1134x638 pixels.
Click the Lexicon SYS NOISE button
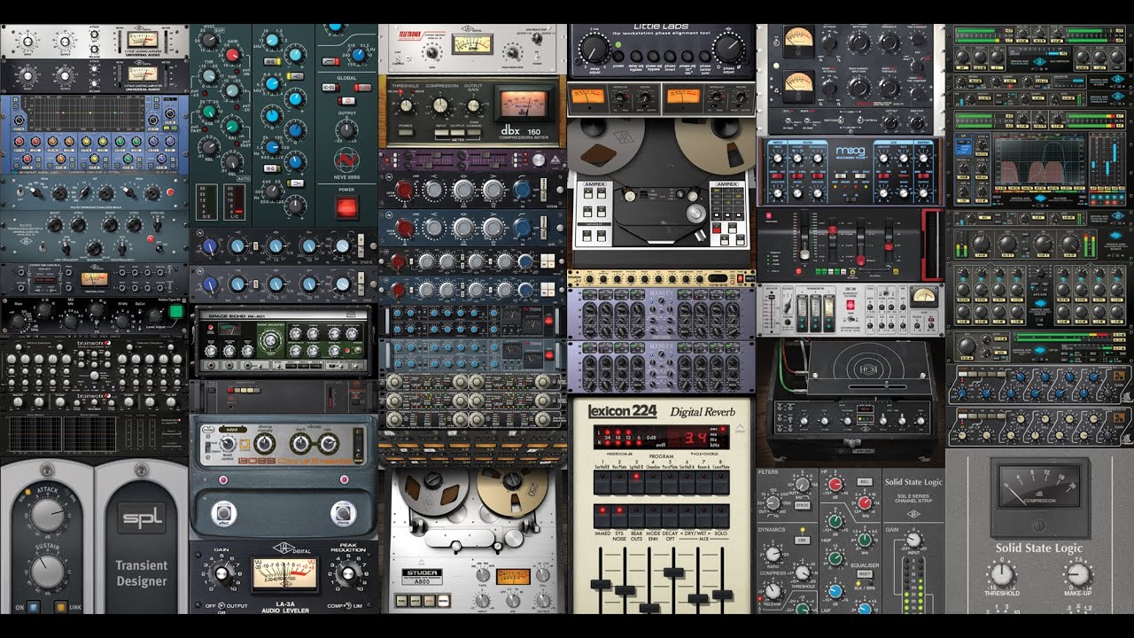pyautogui.click(x=619, y=516)
